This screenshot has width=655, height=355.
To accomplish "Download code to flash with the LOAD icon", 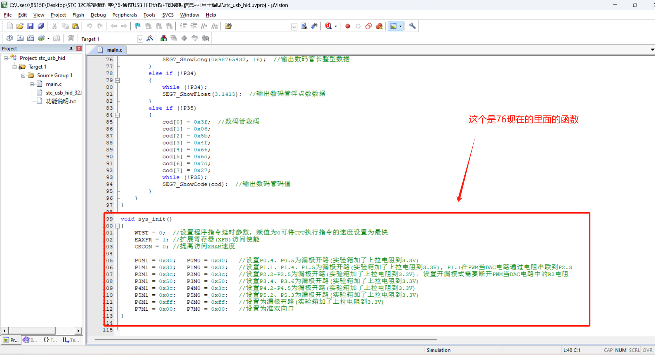I will [x=71, y=38].
